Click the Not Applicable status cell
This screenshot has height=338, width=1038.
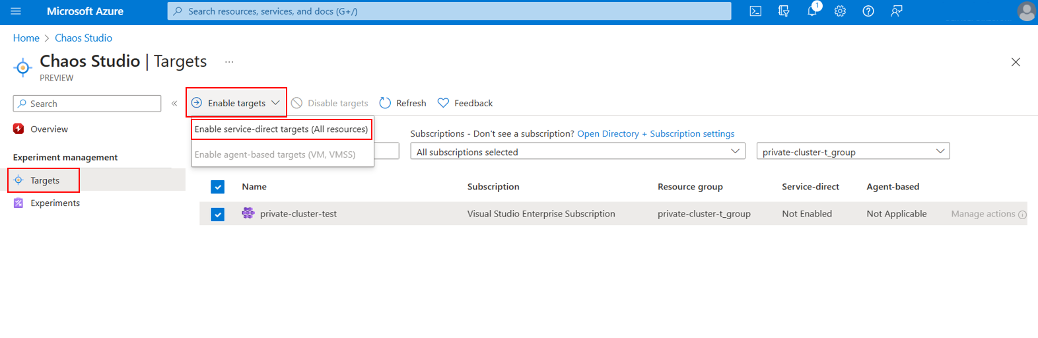[897, 214]
